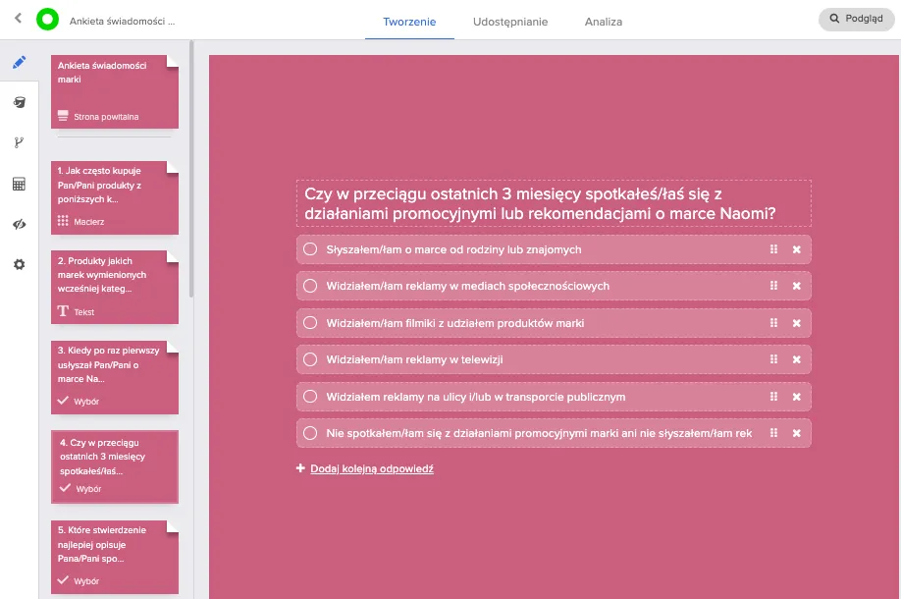Edit the question title 'Czy w przeciągu ostatnich 3 miesięcy'
Screen dimensions: 901x599
[x=554, y=203]
